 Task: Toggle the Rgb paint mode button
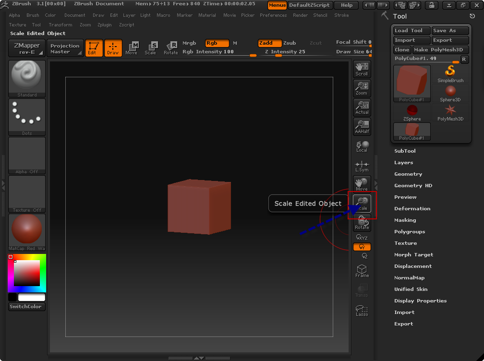pyautogui.click(x=218, y=43)
